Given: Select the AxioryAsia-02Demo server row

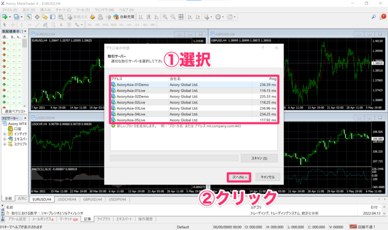Looking at the screenshot, I should coord(194,96).
